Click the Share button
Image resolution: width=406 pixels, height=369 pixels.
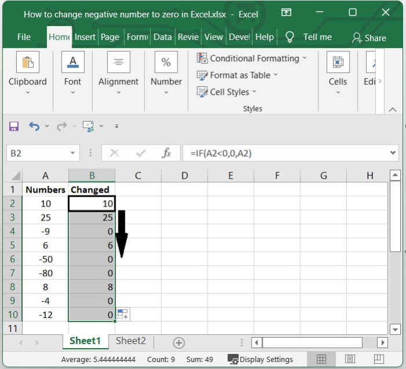tap(369, 38)
